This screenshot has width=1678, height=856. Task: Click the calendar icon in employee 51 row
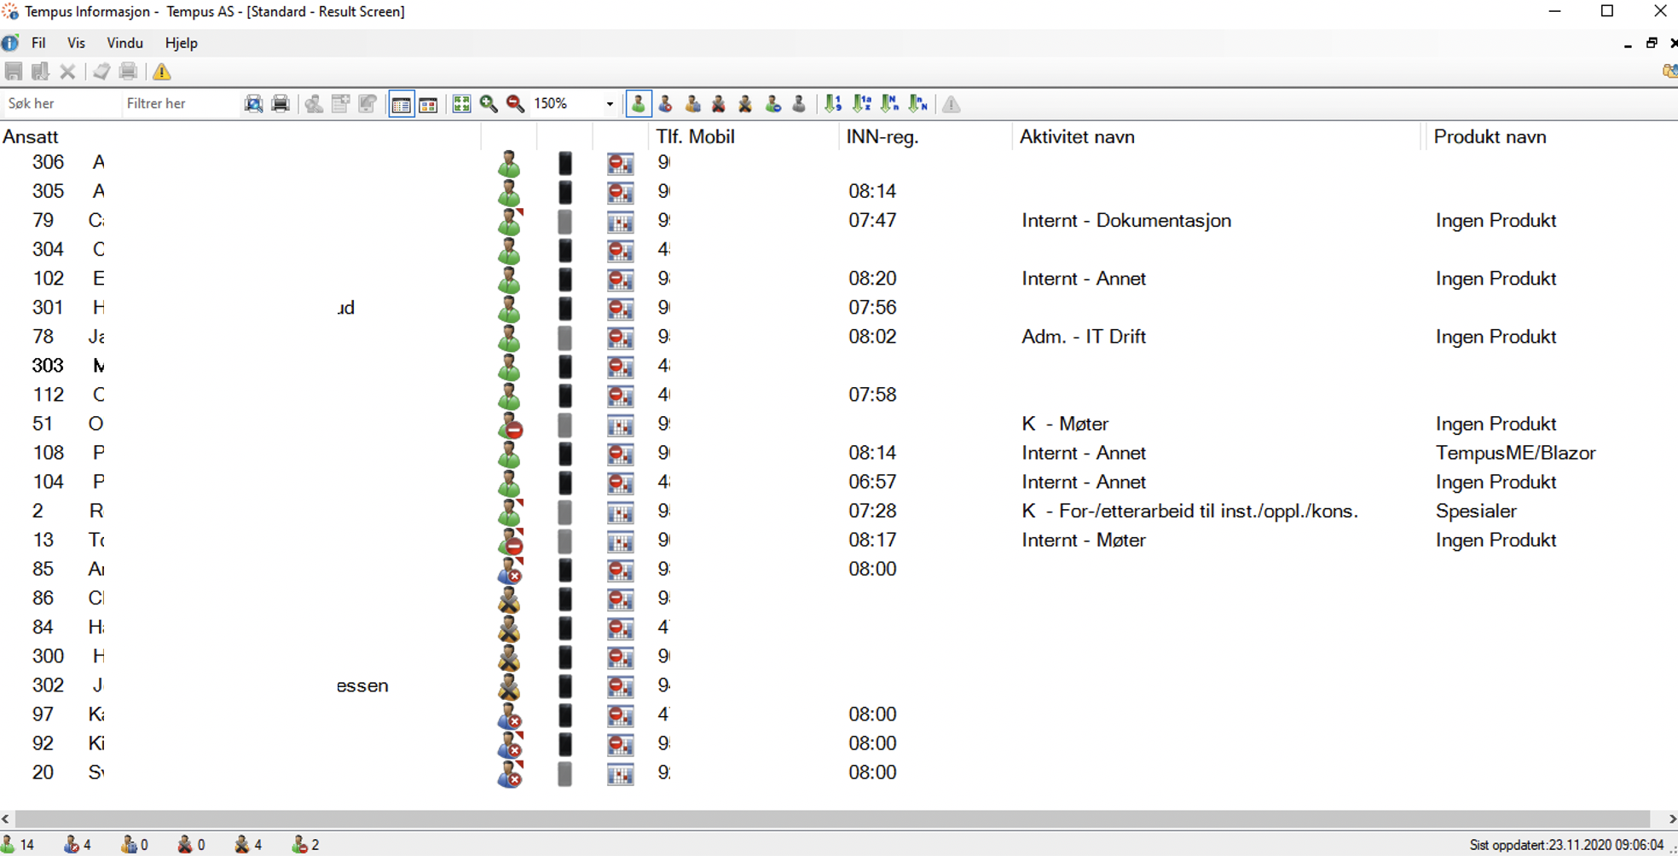click(620, 425)
